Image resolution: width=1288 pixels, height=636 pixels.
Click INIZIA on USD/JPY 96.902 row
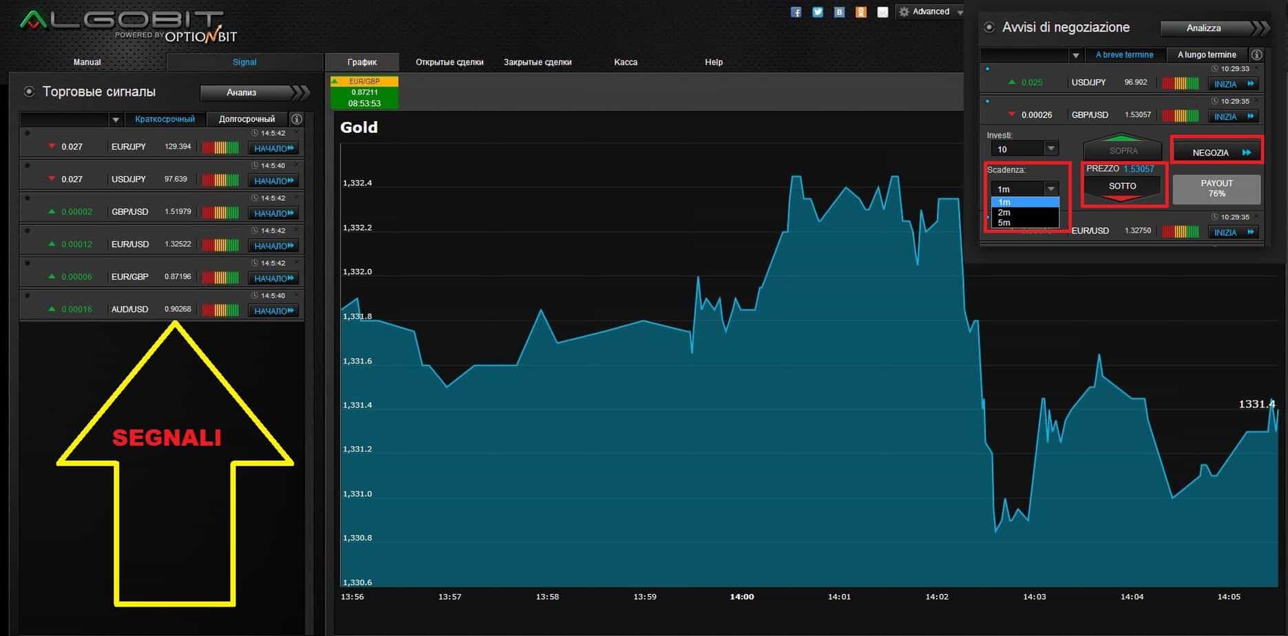click(1234, 84)
